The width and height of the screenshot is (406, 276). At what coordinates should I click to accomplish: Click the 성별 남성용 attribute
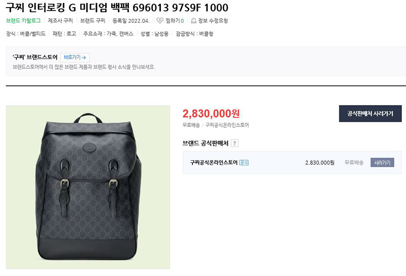155,33
